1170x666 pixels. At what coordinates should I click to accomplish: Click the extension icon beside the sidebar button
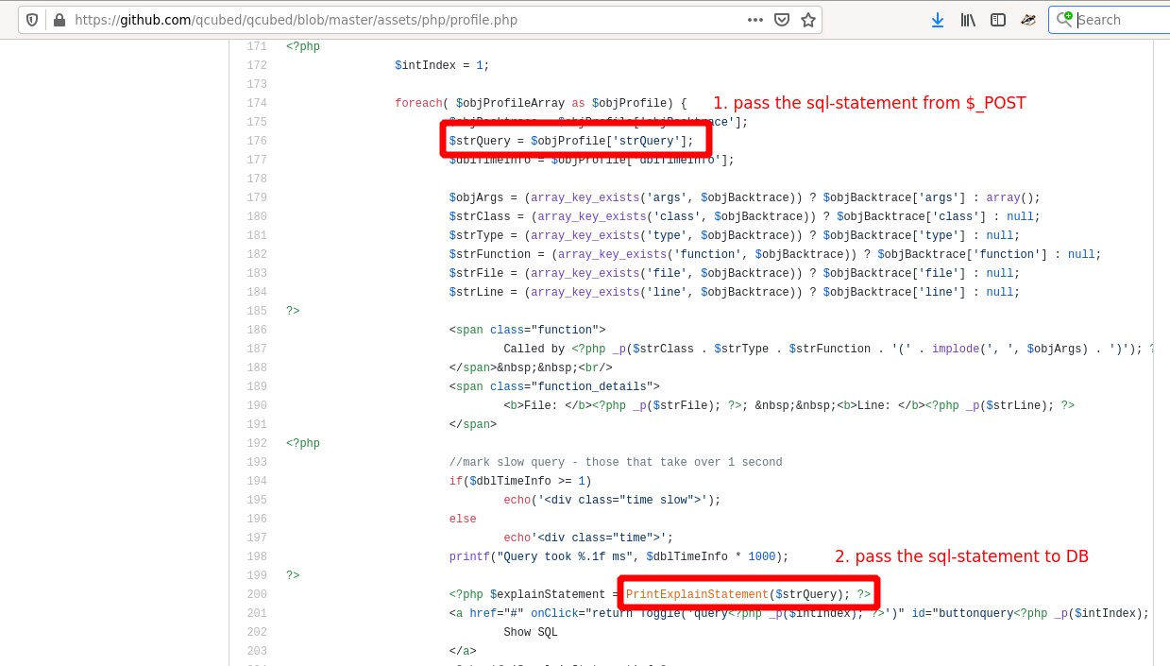pyautogui.click(x=1028, y=20)
